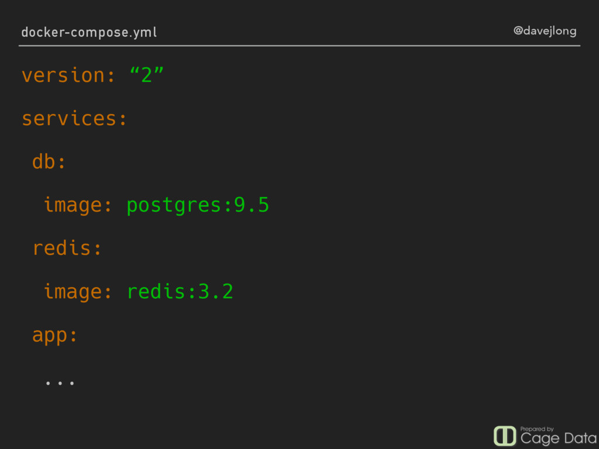This screenshot has width=599, height=449.
Task: Click the ellipsis under app
Action: tap(60, 383)
